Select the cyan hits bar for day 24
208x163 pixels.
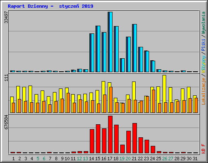[154, 66]
